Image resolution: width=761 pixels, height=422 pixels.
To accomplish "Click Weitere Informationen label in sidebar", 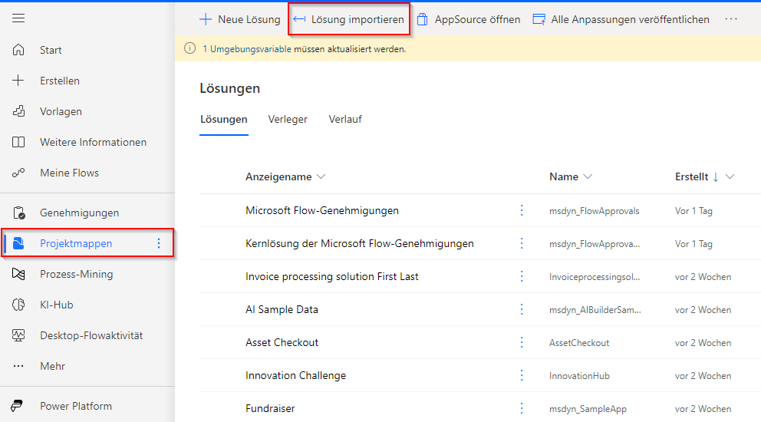I will [x=93, y=142].
